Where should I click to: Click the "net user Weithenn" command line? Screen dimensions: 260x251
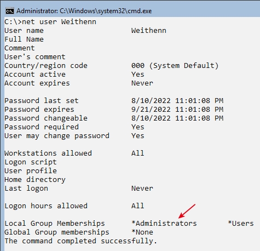pos(50,22)
